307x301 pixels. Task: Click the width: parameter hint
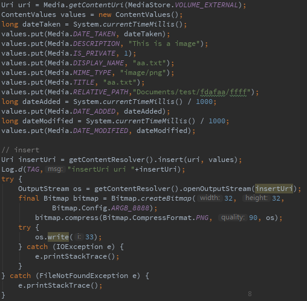tap(210, 198)
